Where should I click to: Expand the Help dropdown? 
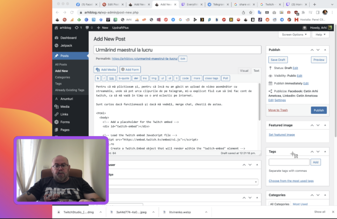(320, 34)
